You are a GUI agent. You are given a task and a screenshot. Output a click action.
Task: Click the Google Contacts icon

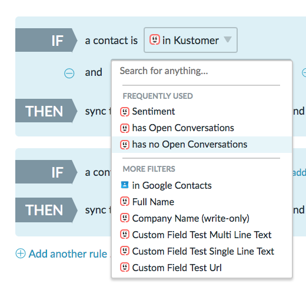point(125,185)
